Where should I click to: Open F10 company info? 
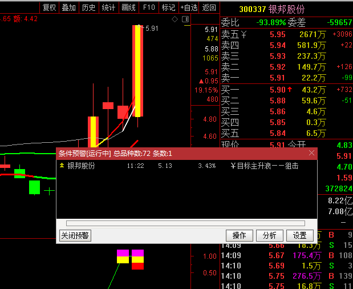[149, 7]
